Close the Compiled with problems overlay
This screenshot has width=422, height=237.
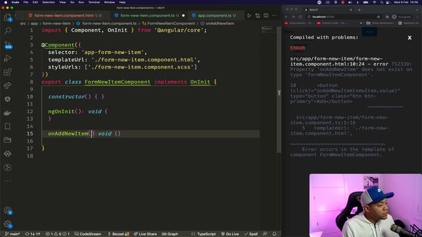tap(409, 38)
